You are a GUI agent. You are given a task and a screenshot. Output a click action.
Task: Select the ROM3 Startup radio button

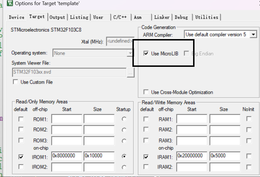pyautogui.click(x=124, y=141)
